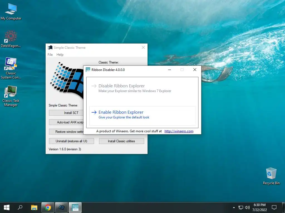Open File menu in Simple Classic Theme
Viewport: 285px width, 213px height.
[50, 55]
